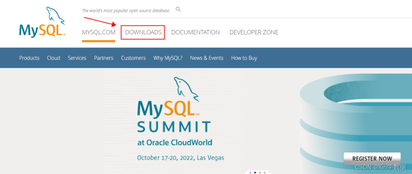The height and width of the screenshot is (174, 412).
Task: Click the MySQL Summit banner logo
Action: (x=174, y=105)
